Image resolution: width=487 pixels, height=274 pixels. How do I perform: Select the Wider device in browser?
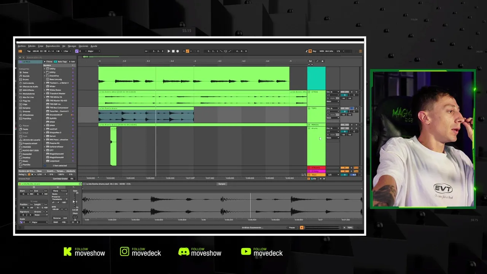point(53,86)
